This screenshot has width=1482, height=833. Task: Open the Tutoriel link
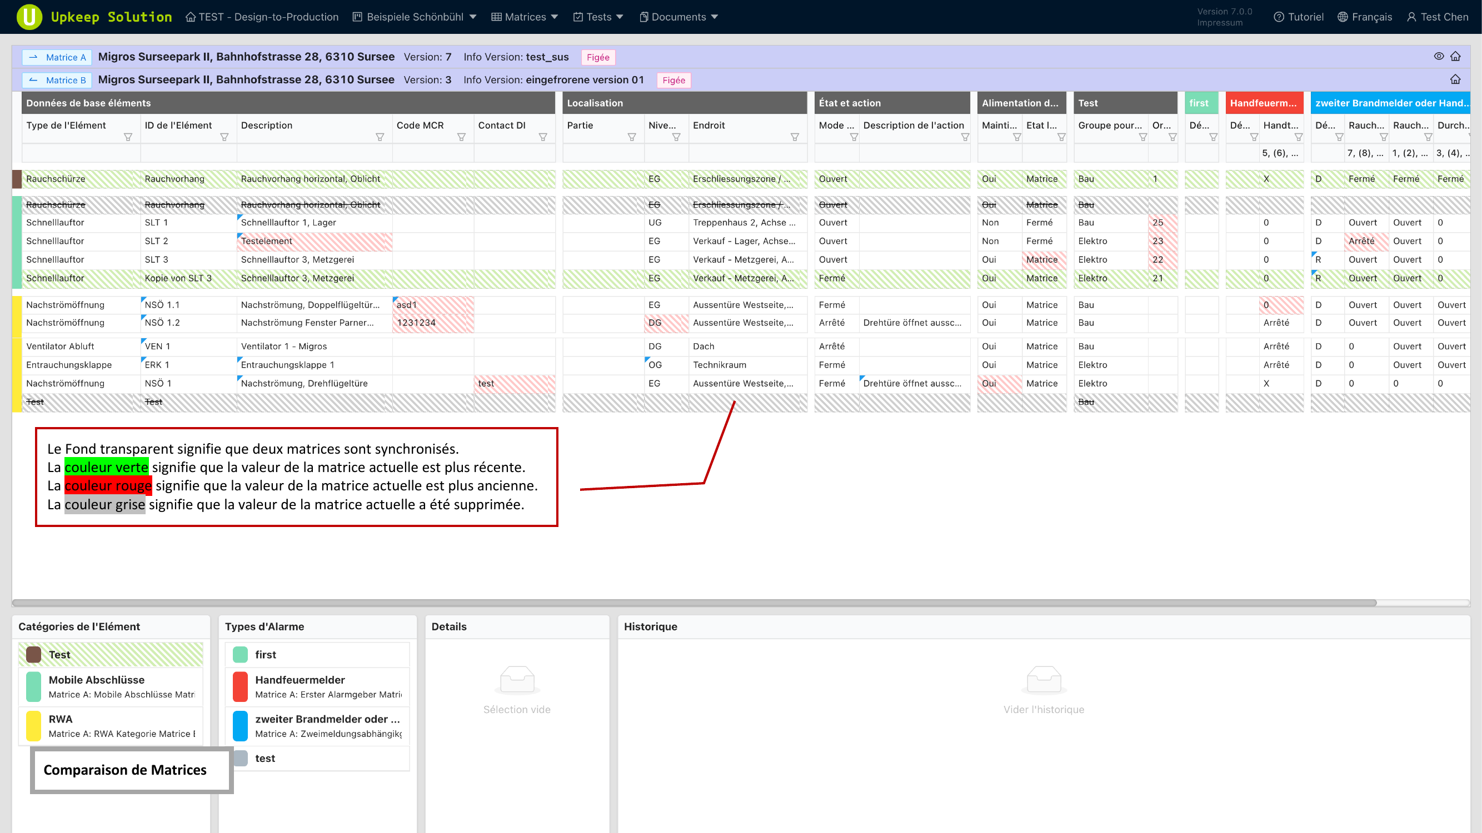(1299, 17)
